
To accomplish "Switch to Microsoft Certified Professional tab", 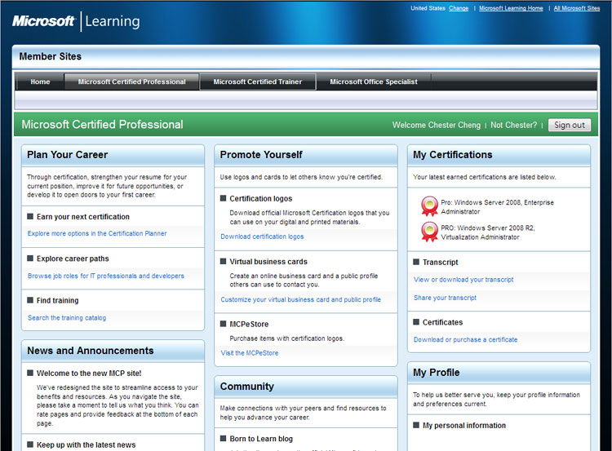I will (x=131, y=82).
